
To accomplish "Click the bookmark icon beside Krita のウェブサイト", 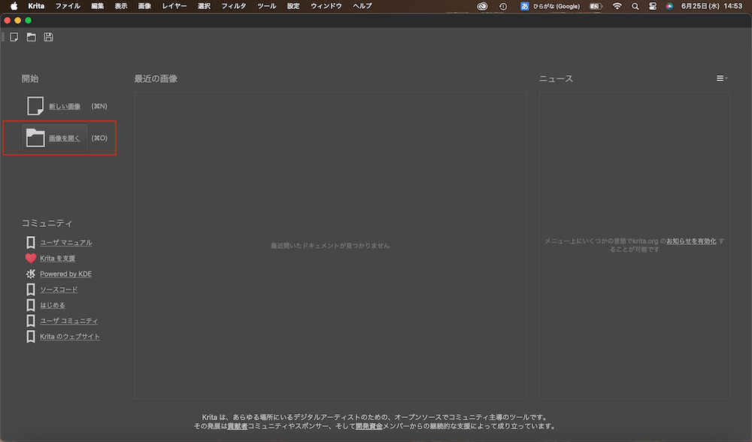I will 31,336.
